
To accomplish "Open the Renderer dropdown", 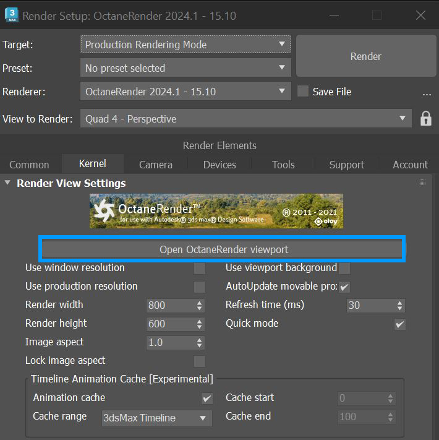I will pyautogui.click(x=185, y=91).
